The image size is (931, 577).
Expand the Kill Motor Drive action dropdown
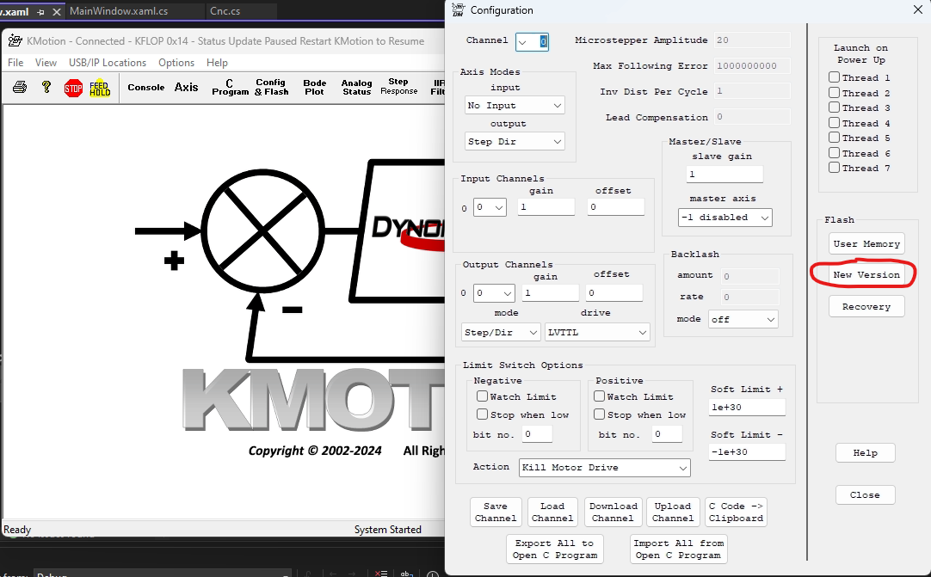[x=604, y=468]
